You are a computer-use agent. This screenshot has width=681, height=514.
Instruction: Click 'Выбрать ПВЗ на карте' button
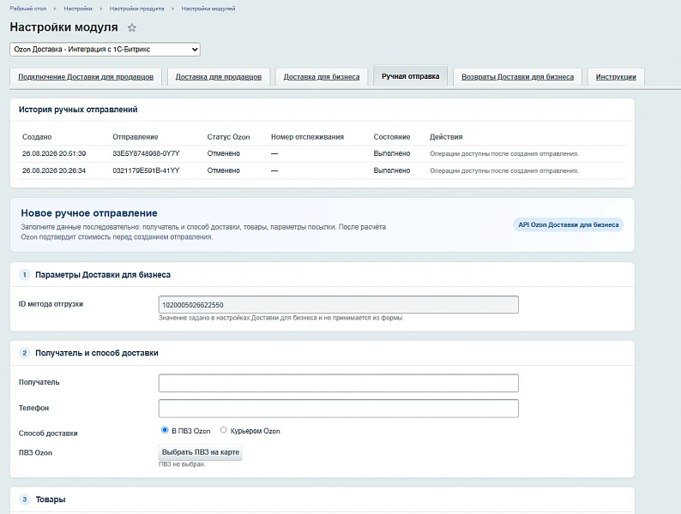(x=200, y=452)
